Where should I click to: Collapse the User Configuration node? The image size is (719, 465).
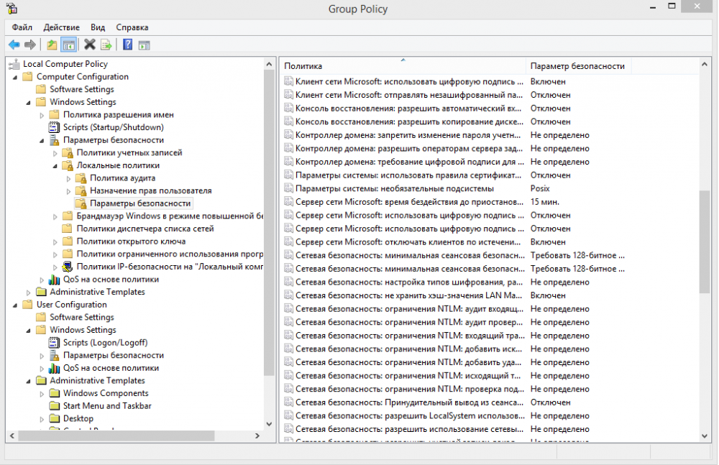[x=15, y=305]
